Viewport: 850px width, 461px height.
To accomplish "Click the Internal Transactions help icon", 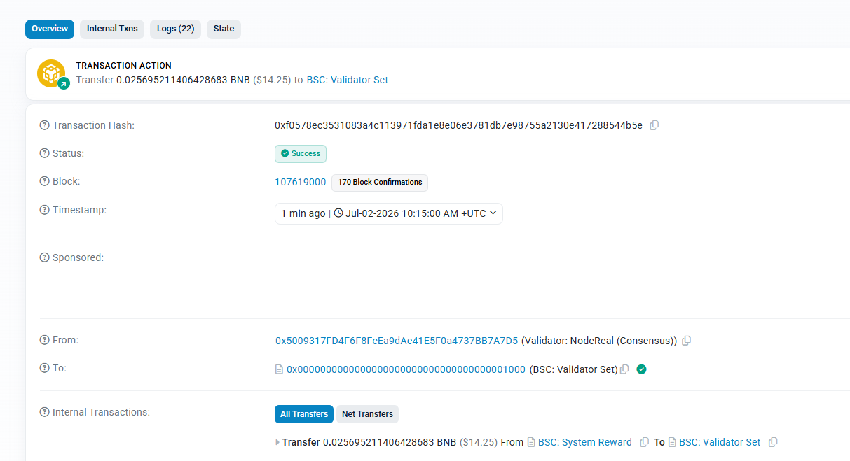I will pyautogui.click(x=45, y=412).
